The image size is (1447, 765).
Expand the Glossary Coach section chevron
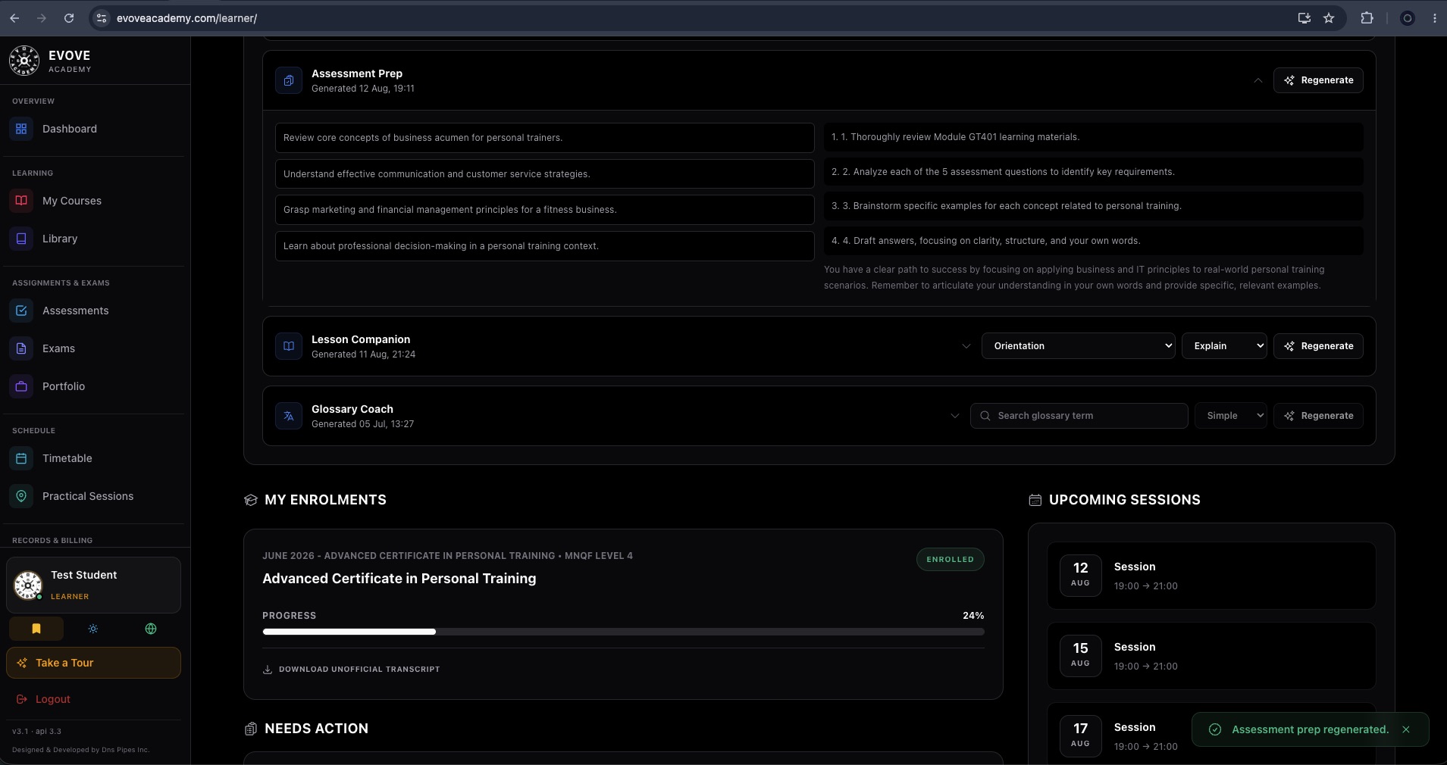[955, 416]
